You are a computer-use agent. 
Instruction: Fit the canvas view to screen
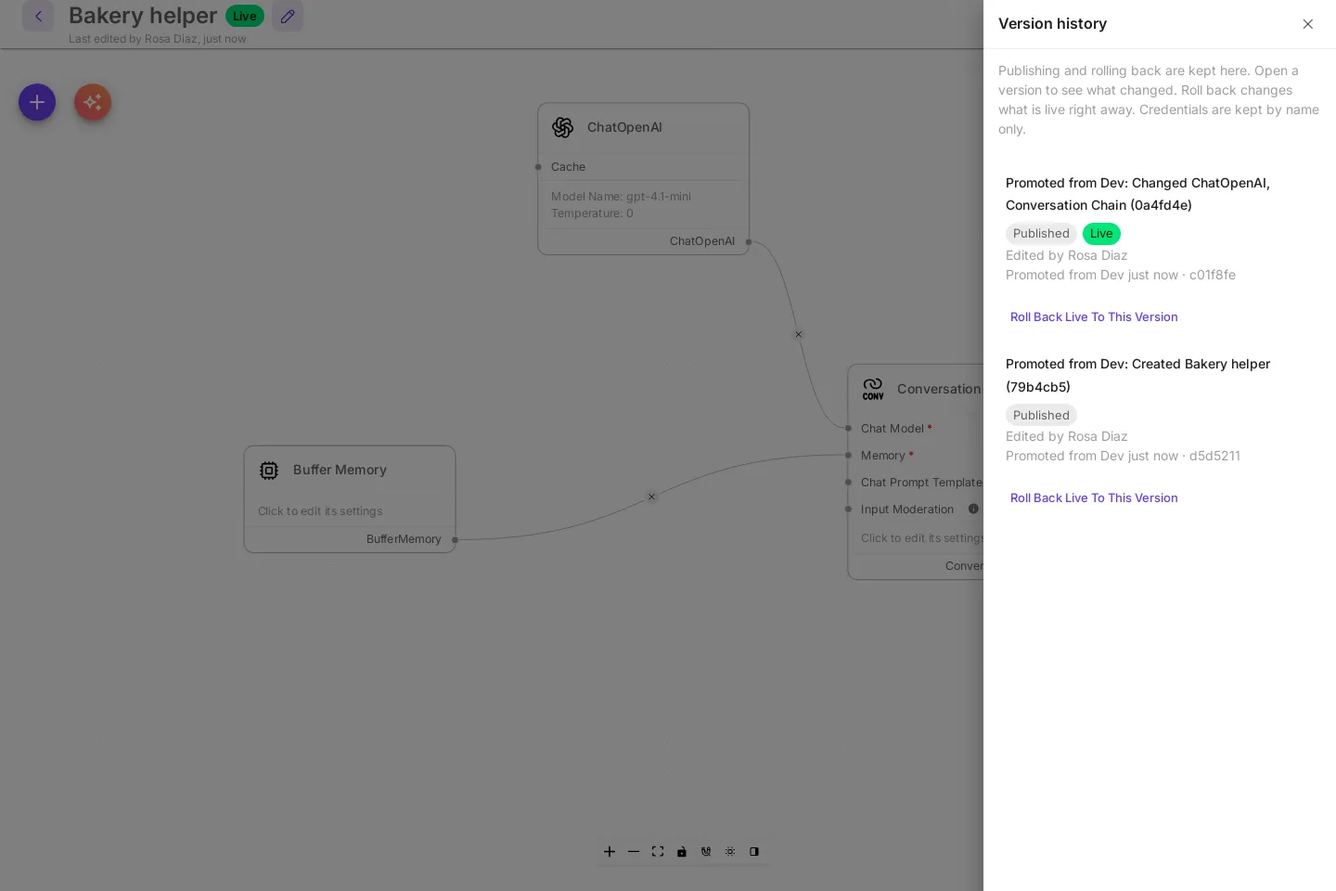point(658,851)
